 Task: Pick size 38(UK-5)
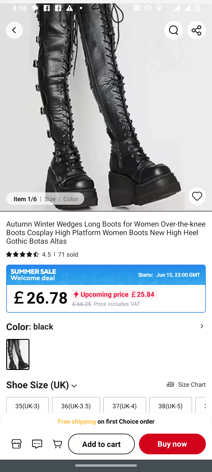click(x=170, y=406)
